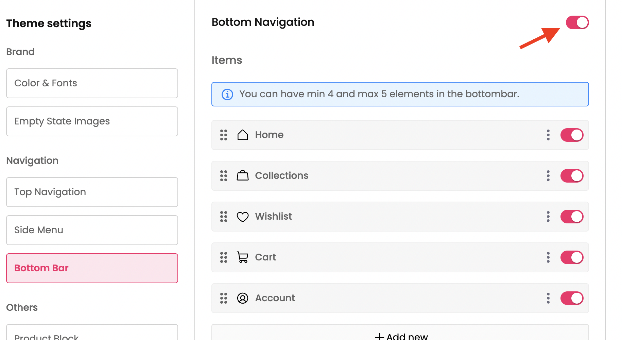
Task: Grab the drag handle for Home
Action: pos(224,135)
